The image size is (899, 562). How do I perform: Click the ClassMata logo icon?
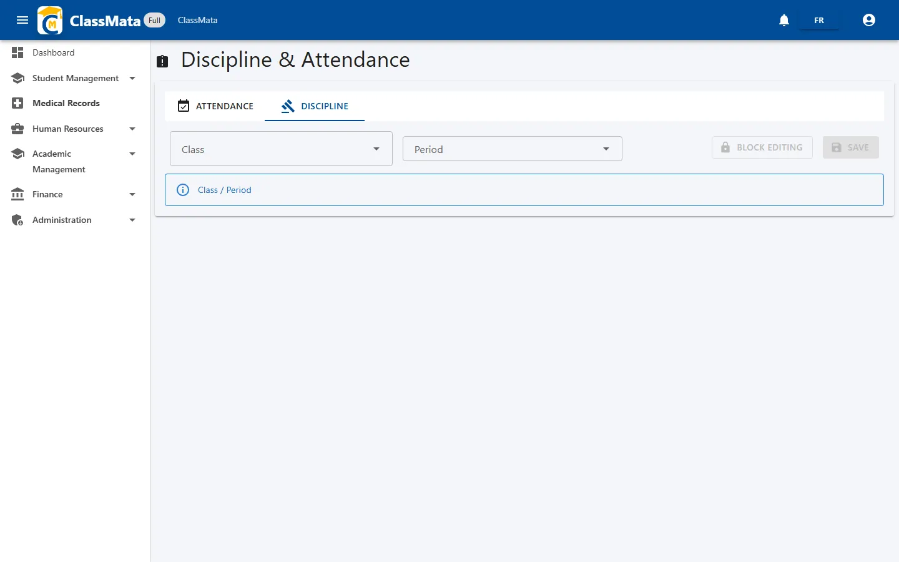coord(50,20)
